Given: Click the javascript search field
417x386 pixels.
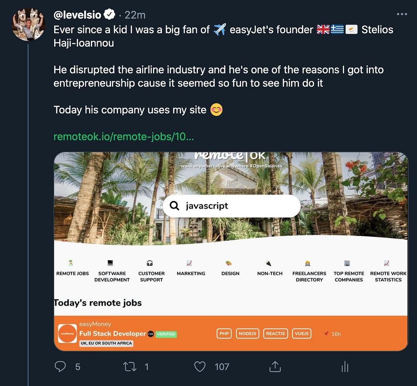Looking at the screenshot, I should click(231, 206).
